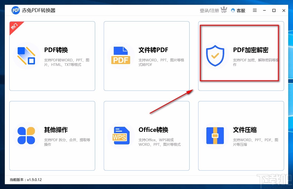Viewport: 293px width, 189px height.
Task: Open the hamburger menu in title bar
Action: coord(255,10)
